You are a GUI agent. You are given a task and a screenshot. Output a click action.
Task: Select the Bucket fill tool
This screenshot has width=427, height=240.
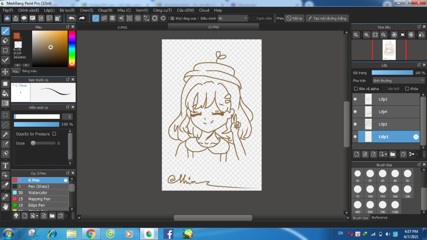pos(5,93)
